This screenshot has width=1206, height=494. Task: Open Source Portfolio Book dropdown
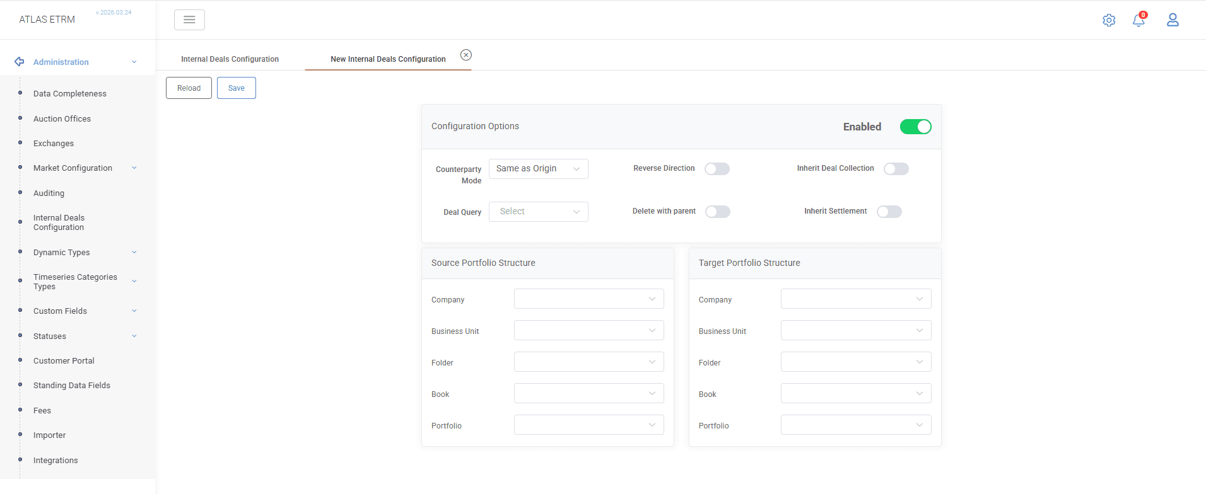coord(589,393)
